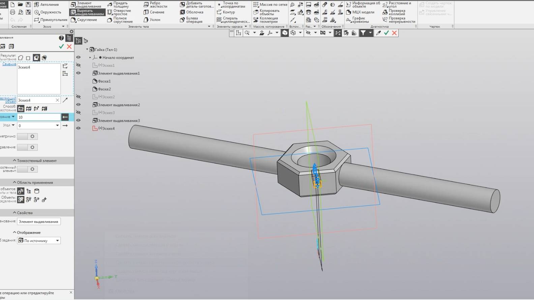Close the hint message at bottom left
This screenshot has width=534, height=300.
[71, 292]
